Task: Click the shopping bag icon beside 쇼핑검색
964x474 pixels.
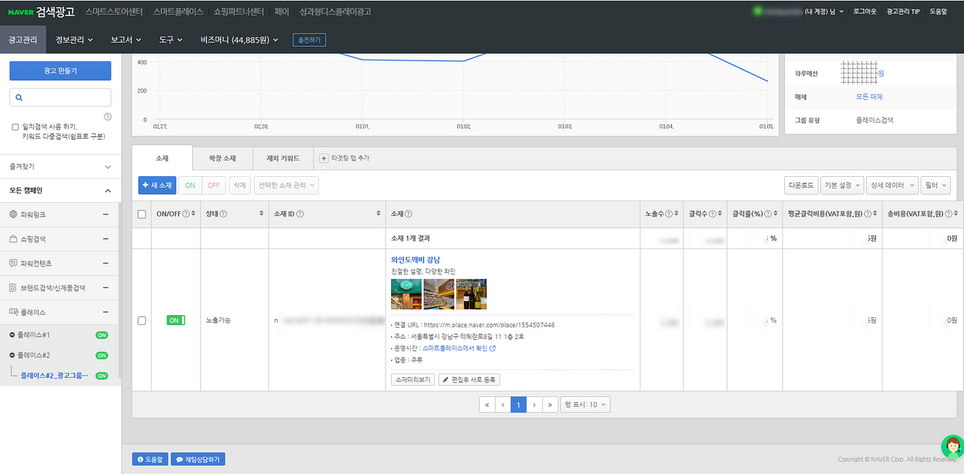Action: 13,239
